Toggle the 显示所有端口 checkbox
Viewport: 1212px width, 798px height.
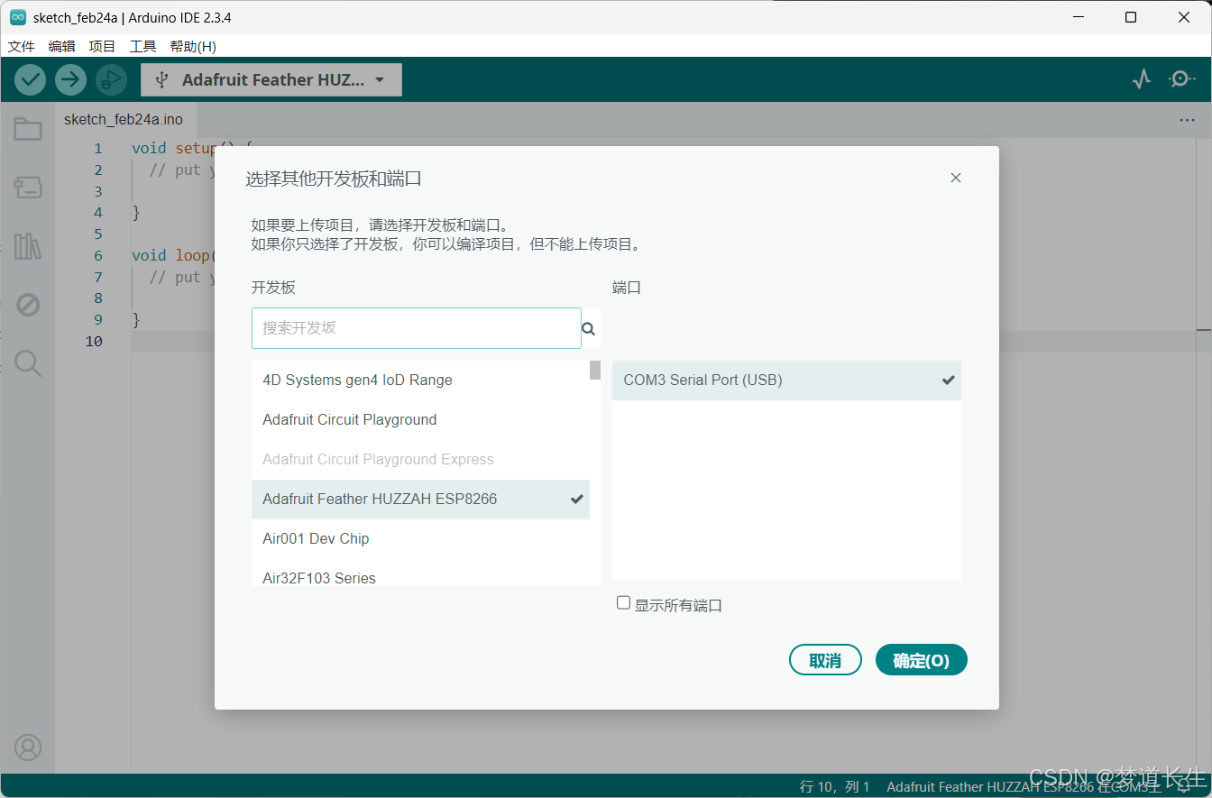point(623,603)
